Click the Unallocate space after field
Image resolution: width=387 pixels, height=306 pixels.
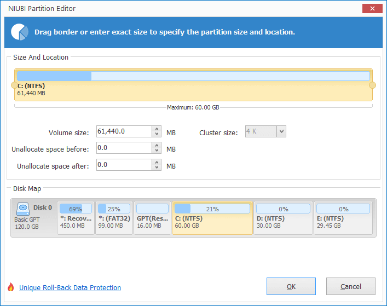coord(124,165)
